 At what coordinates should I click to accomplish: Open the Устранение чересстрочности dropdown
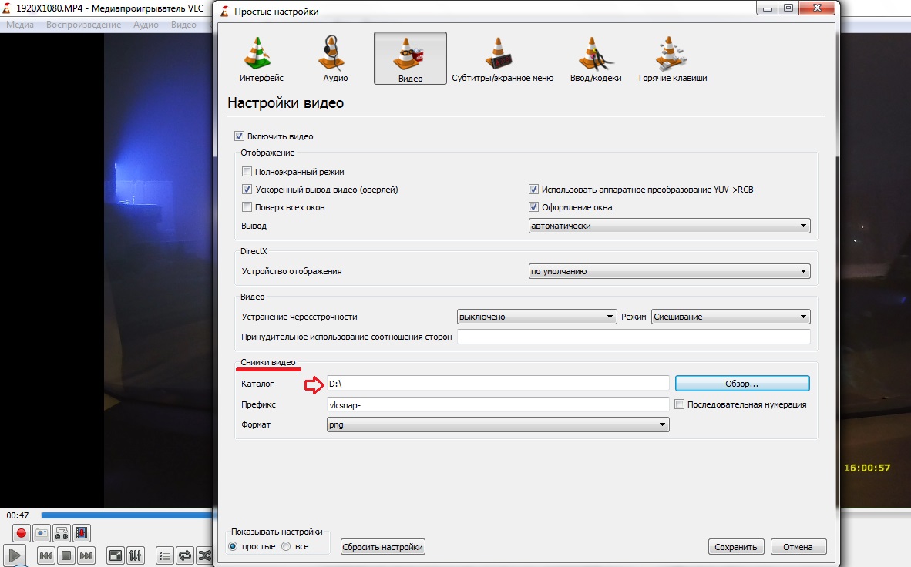[x=536, y=317]
